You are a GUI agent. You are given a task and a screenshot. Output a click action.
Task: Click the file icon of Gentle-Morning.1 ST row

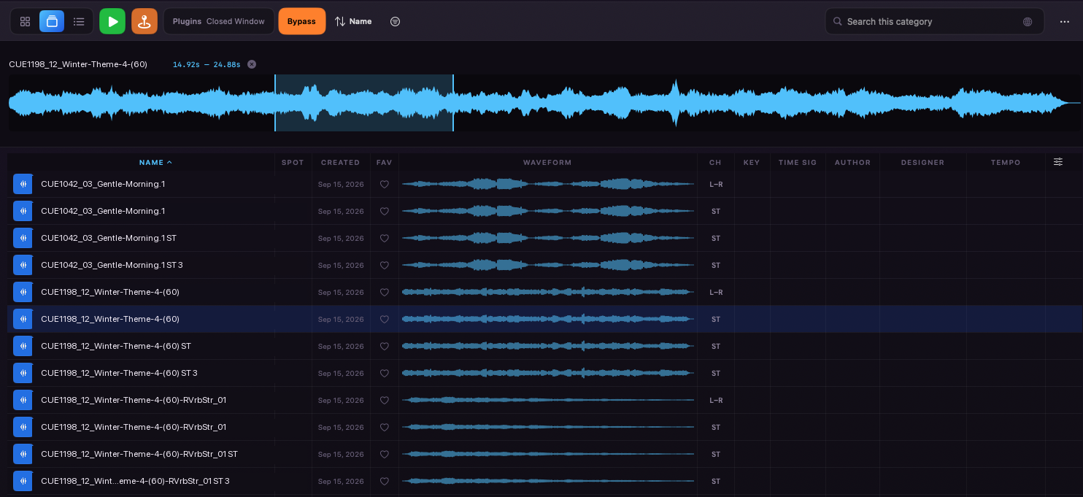click(x=23, y=238)
